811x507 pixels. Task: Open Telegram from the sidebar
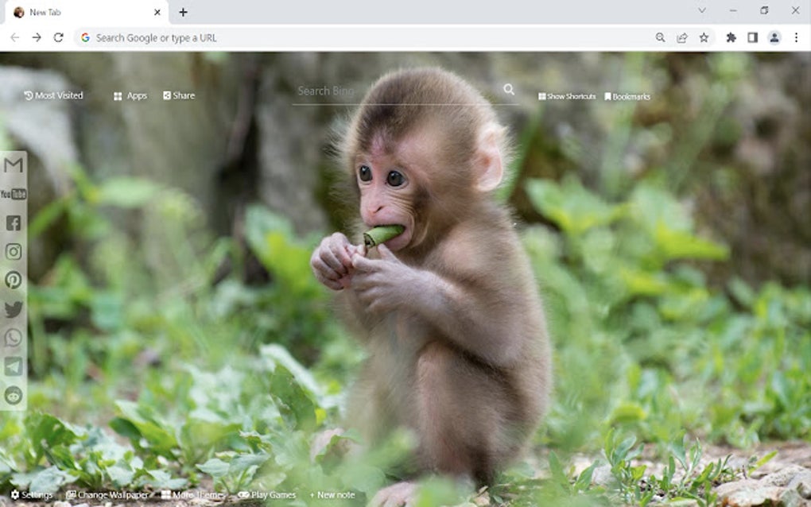[x=12, y=366]
